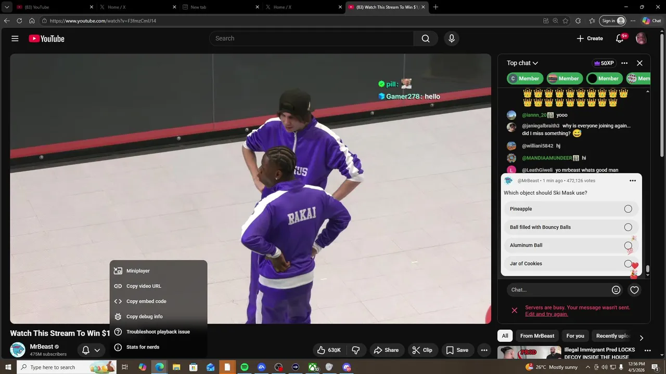666x374 pixels.
Task: Click the YouTube search input field
Action: click(311, 38)
